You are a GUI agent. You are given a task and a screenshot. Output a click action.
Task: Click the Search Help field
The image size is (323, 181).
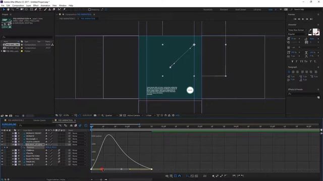(x=306, y=10)
